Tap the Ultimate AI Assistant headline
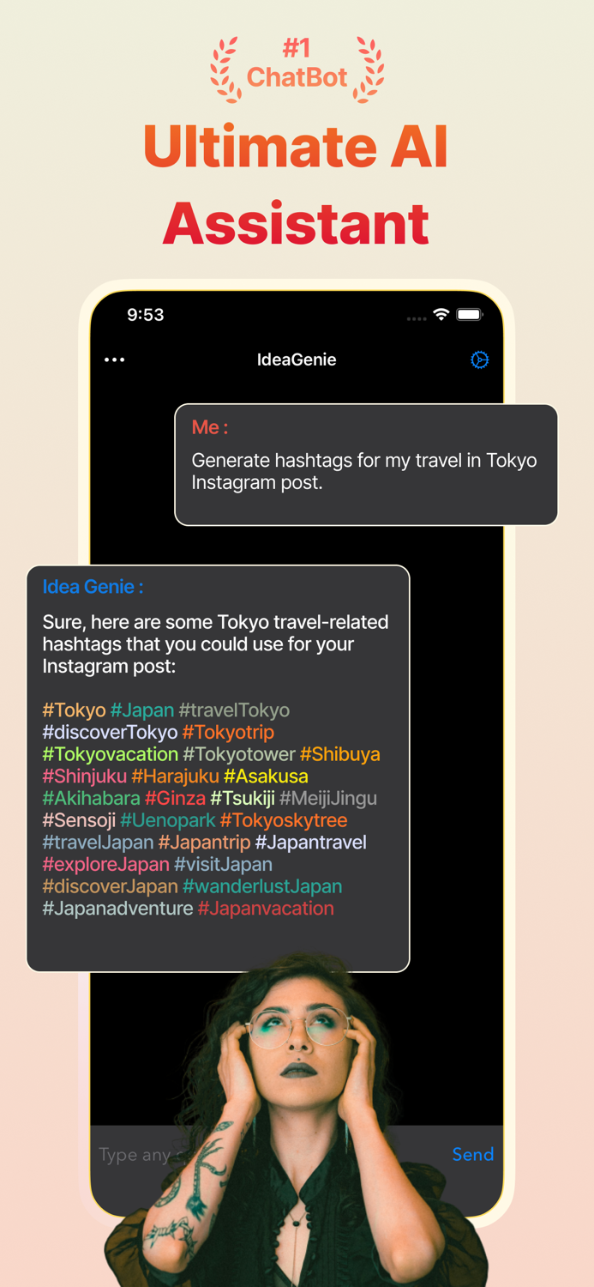The height and width of the screenshot is (1287, 594). [297, 183]
